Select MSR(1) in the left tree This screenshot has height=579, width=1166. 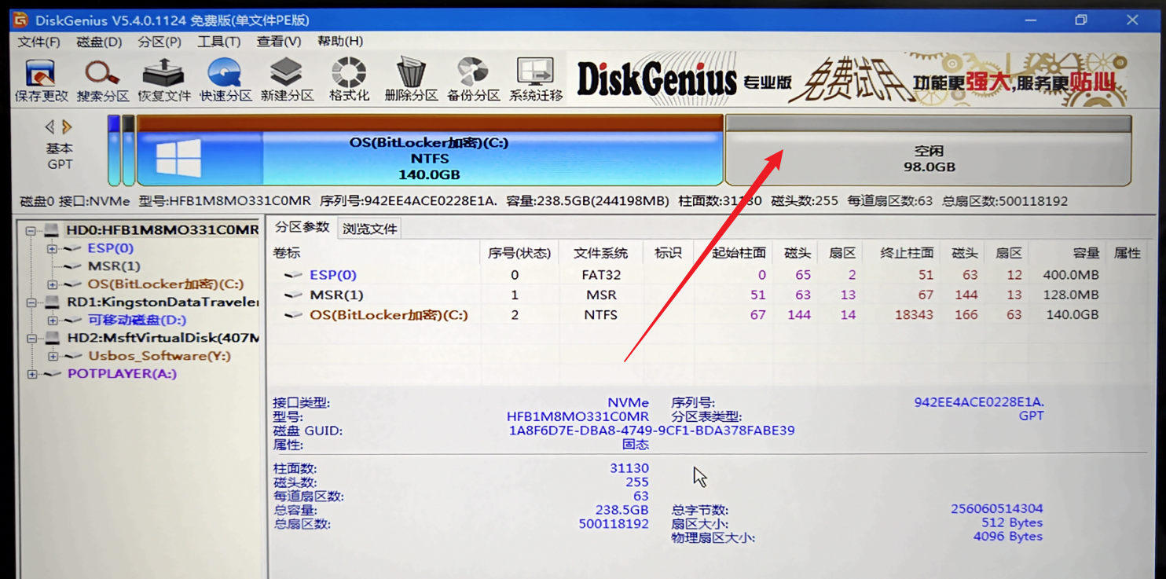coord(114,266)
